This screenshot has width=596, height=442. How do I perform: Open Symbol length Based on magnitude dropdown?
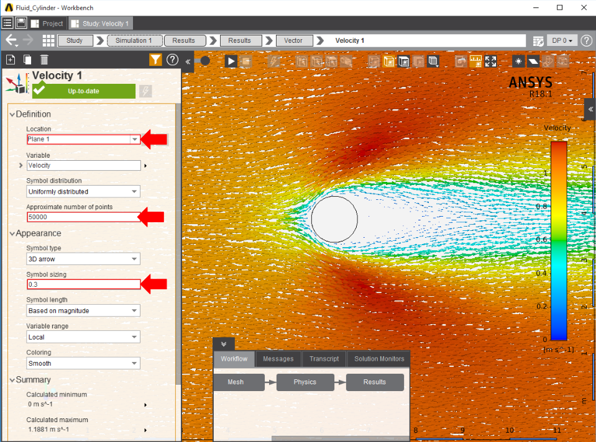click(x=83, y=310)
